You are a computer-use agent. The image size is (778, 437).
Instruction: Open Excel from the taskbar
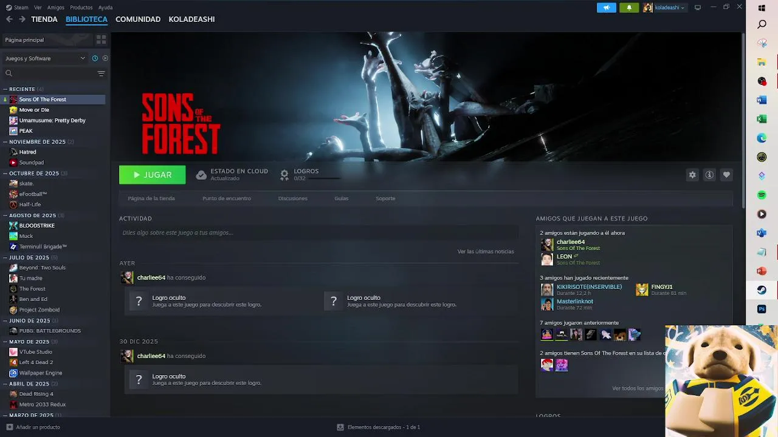tap(762, 119)
